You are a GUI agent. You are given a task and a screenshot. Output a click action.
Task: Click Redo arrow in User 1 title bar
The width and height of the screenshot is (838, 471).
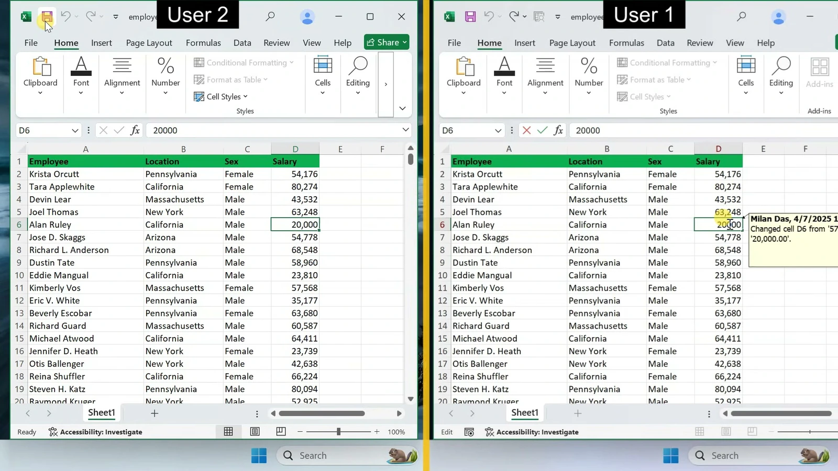coord(514,16)
